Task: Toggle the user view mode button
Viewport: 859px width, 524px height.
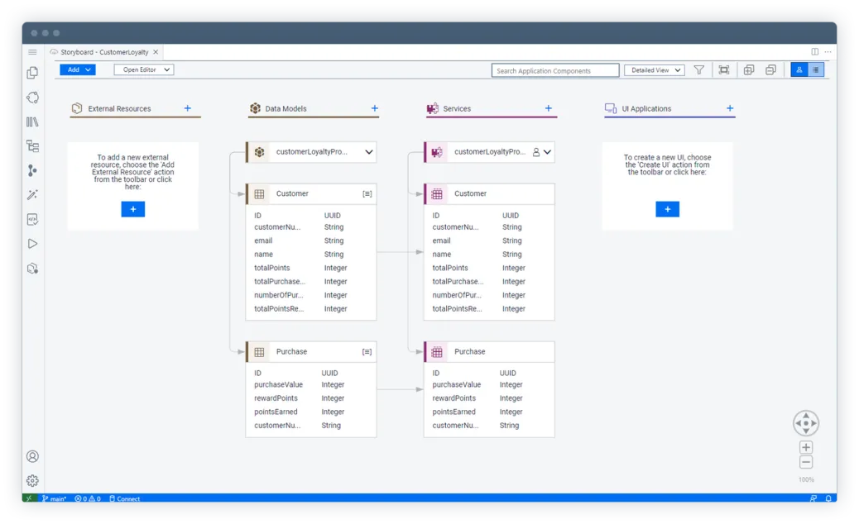Action: [x=799, y=70]
